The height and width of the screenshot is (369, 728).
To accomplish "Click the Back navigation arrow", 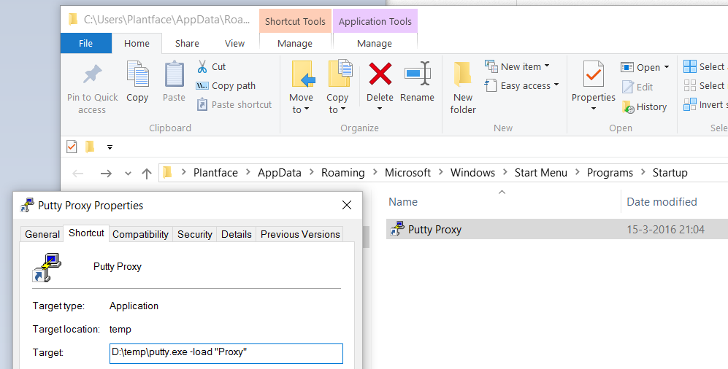I will [78, 174].
